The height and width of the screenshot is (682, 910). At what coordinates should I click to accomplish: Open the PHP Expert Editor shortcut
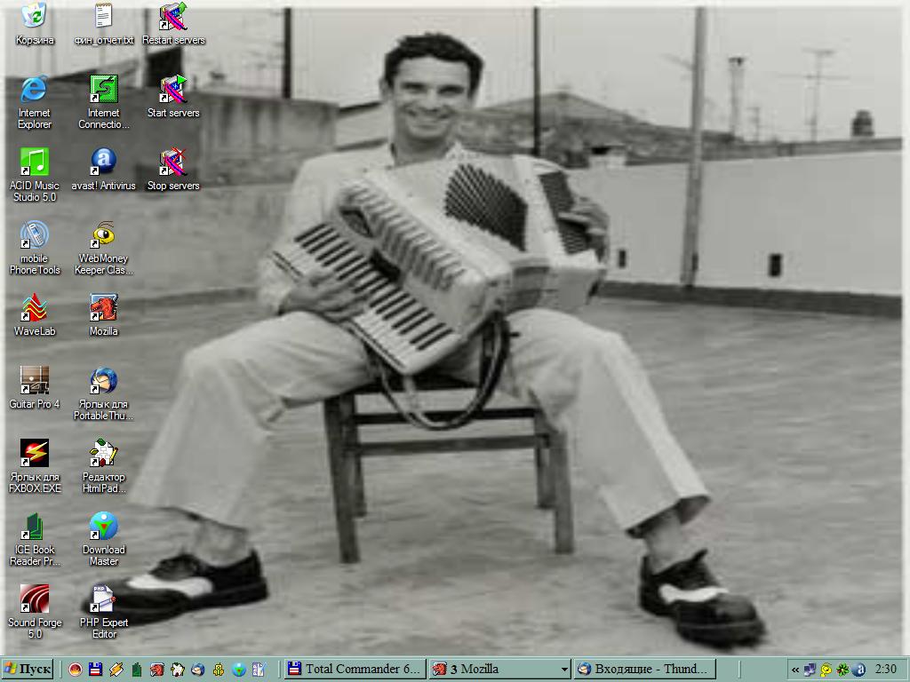pos(103,599)
